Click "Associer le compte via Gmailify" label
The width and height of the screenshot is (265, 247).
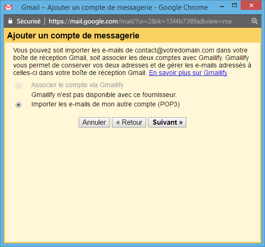click(x=77, y=85)
